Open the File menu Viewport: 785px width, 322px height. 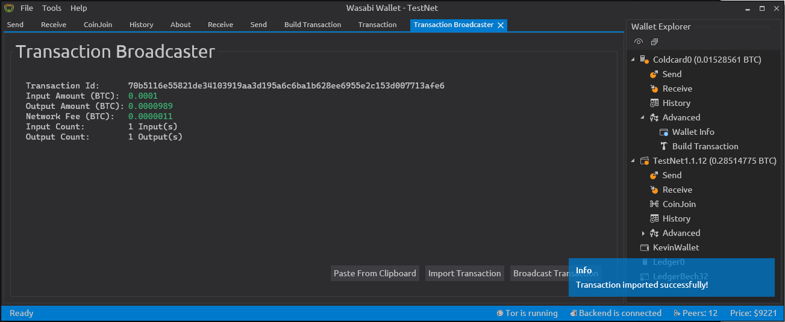pyautogui.click(x=27, y=8)
